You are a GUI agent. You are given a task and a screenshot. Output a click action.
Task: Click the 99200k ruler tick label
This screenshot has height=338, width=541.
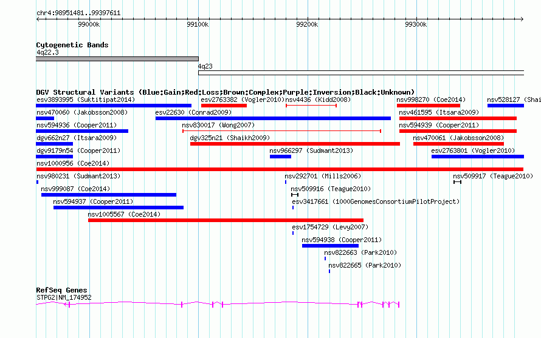307,24
